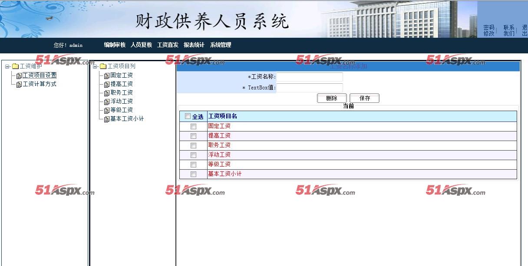This screenshot has width=528, height=266.
Task: Select 固定工资 in the middle tree
Action: click(x=122, y=76)
